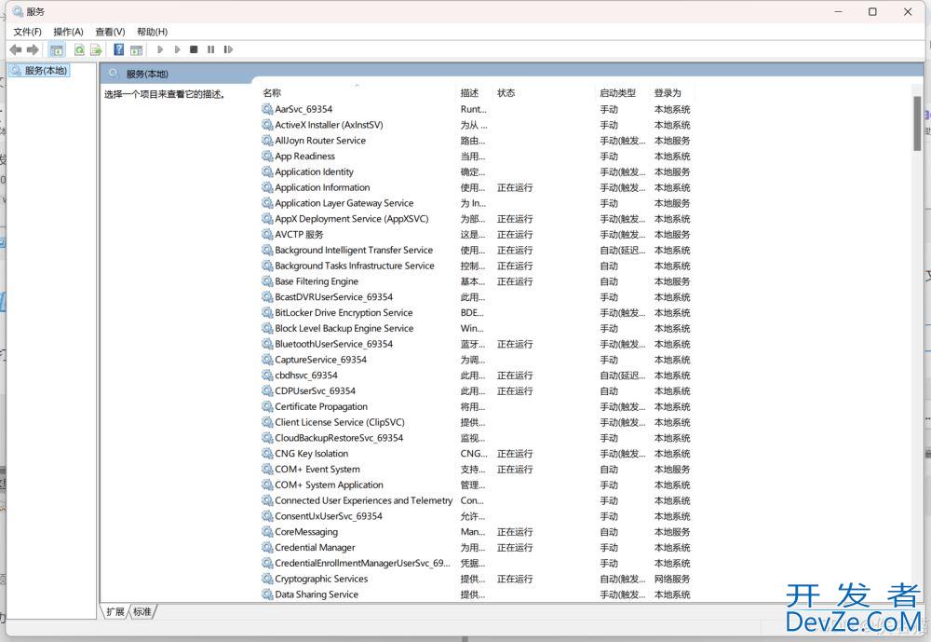This screenshot has height=642, width=931.
Task: Toggle the Show/Hide Action Pane toolbar icon
Action: (x=137, y=50)
